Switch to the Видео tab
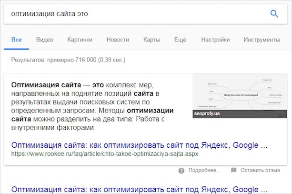292x194 pixels. point(45,40)
